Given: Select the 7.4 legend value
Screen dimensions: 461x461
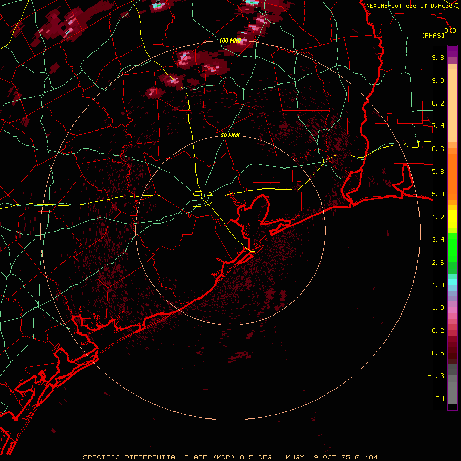Looking at the screenshot, I should (438, 126).
